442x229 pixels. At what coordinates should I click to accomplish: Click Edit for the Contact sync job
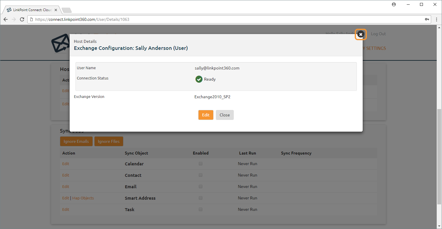66,175
